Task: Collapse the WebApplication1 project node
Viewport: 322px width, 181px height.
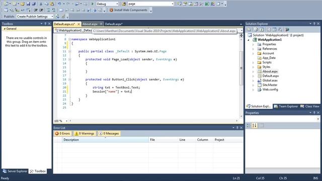Action: tap(249, 40)
